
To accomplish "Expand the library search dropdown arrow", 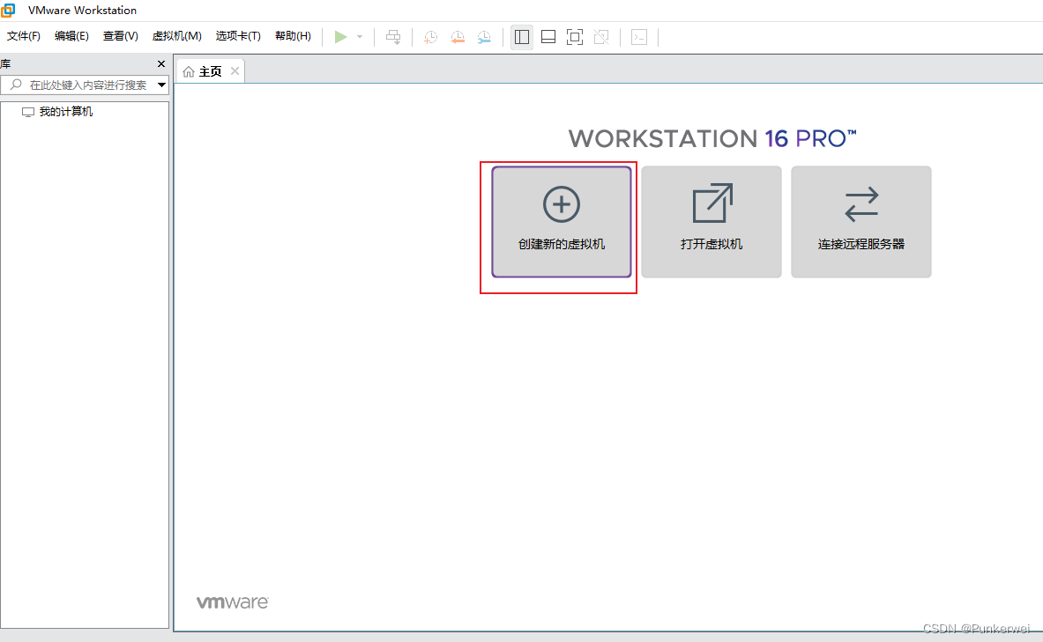I will tap(161, 85).
